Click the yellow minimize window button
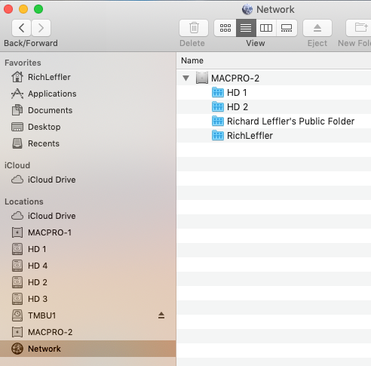 [23, 9]
